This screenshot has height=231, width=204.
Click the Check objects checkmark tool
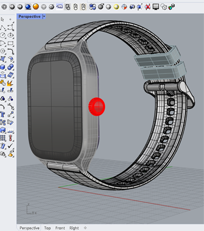(x=10, y=146)
